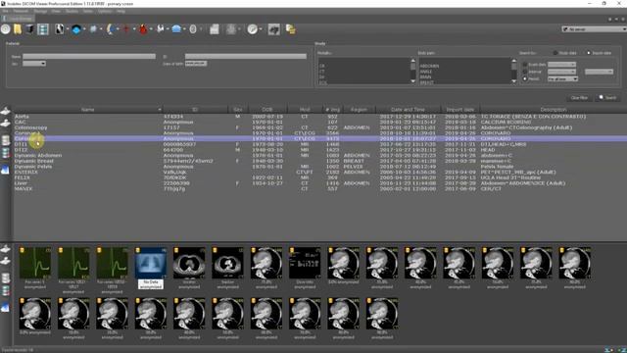Image resolution: width=627 pixels, height=353 pixels.
Task: Select the Colonoscopy study row
Action: click(320, 127)
